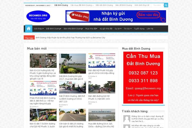
Task: Open the 'Nhận ký gửi nhà đất' banner
Action: click(x=116, y=16)
